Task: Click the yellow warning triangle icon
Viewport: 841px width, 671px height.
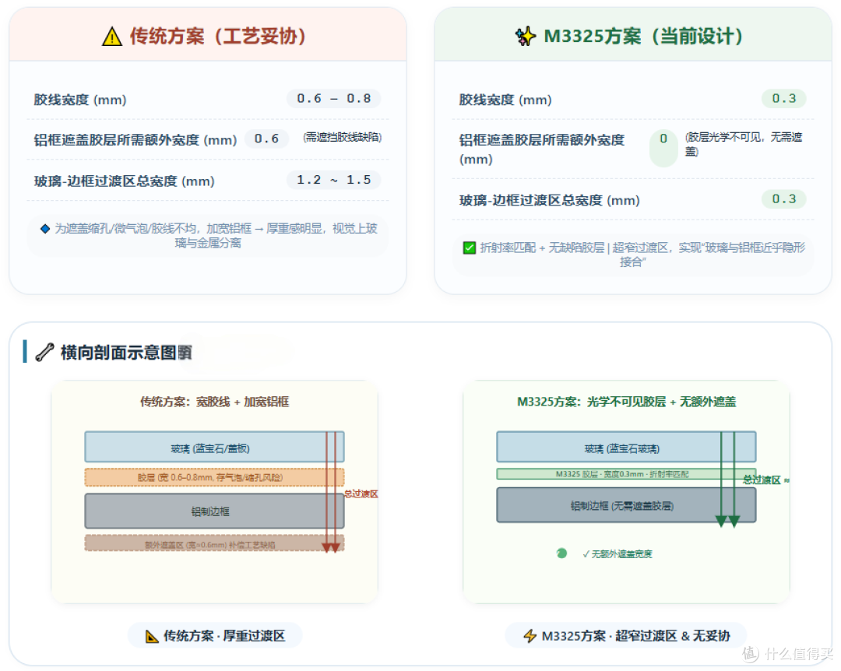Action: 111,37
